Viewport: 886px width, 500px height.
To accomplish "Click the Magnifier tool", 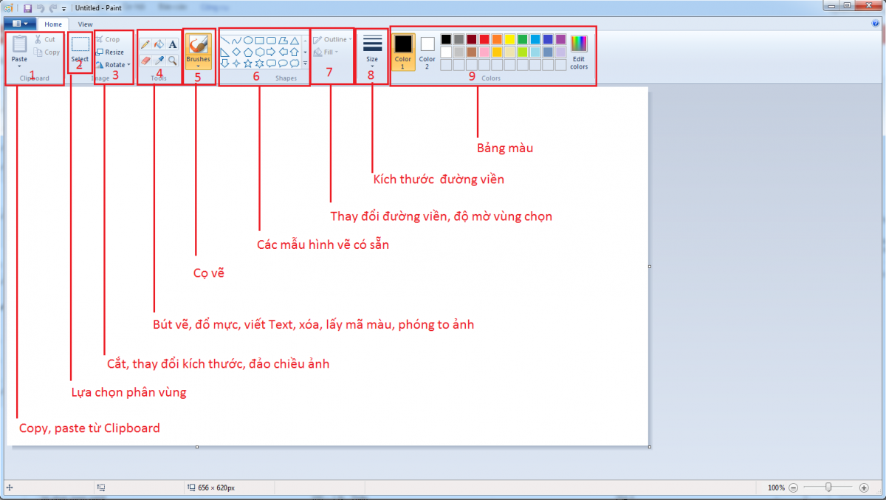I will (x=173, y=60).
